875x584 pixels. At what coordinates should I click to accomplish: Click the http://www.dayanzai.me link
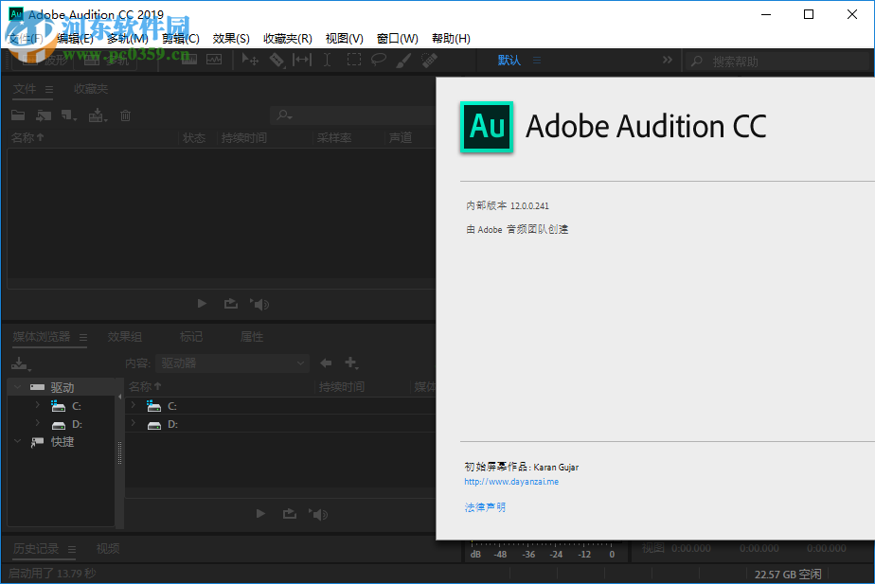[511, 481]
